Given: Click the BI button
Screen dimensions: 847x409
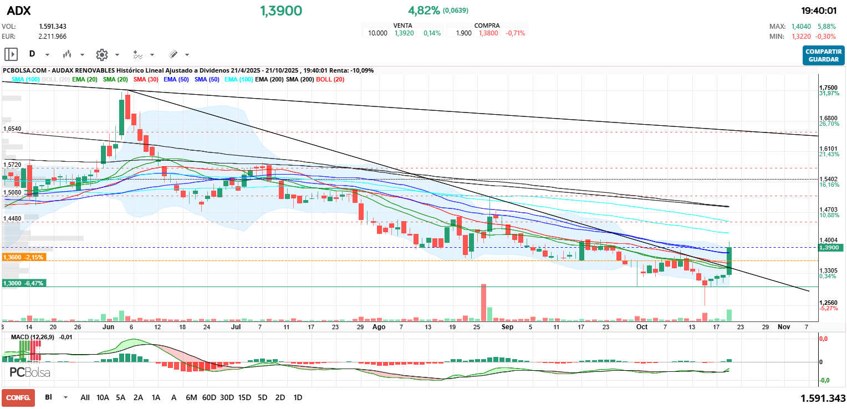Looking at the screenshot, I should coord(48,397).
